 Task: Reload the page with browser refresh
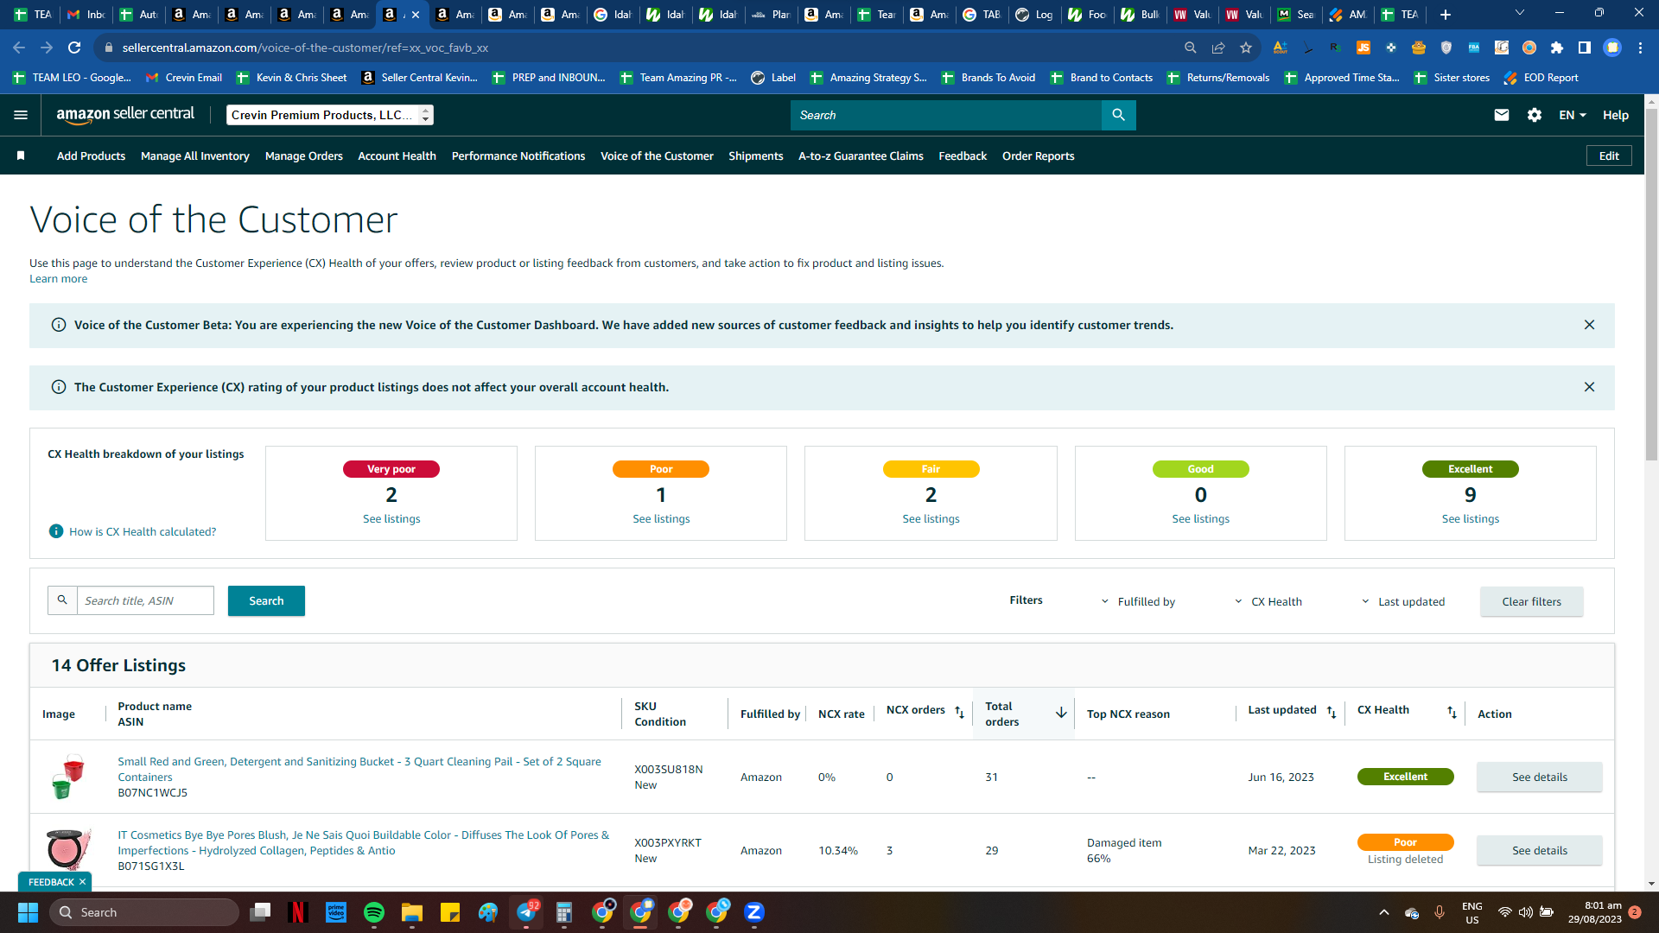pyautogui.click(x=74, y=48)
